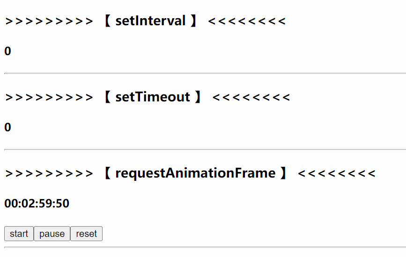Click the setTimeout counter value 0
This screenshot has height=257, width=406.
click(x=7, y=128)
